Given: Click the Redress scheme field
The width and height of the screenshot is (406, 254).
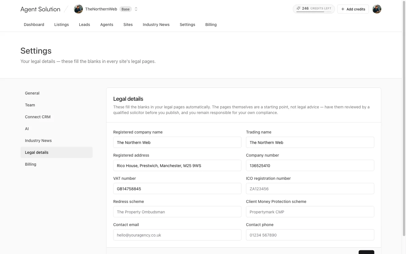Looking at the screenshot, I should tap(177, 212).
